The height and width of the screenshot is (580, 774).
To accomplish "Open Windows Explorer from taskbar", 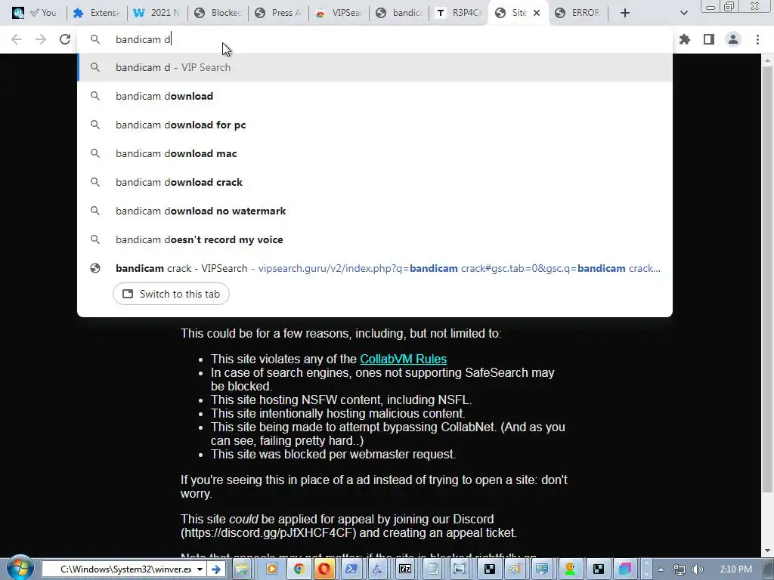I will pos(242,569).
